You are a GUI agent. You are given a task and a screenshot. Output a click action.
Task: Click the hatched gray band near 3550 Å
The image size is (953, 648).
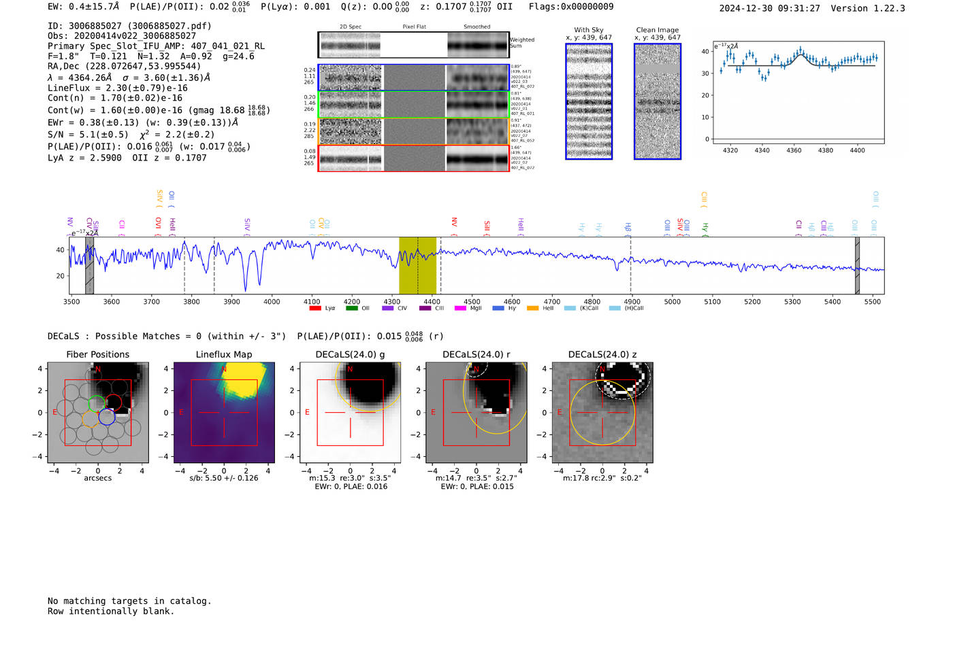pyautogui.click(x=89, y=265)
